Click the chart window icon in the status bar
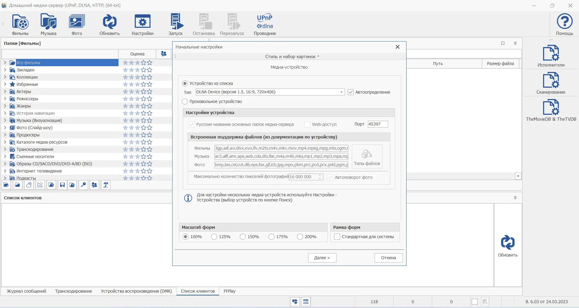This screenshot has height=308, width=579. tap(306, 302)
